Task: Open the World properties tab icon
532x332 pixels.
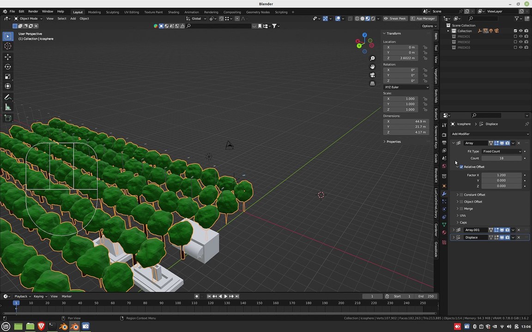Action: [444, 166]
